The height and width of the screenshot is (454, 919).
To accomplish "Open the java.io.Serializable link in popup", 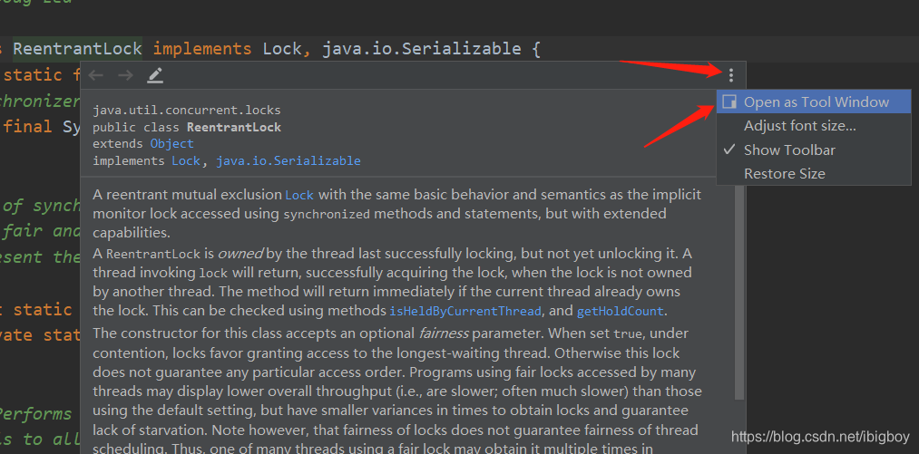I will [x=288, y=160].
